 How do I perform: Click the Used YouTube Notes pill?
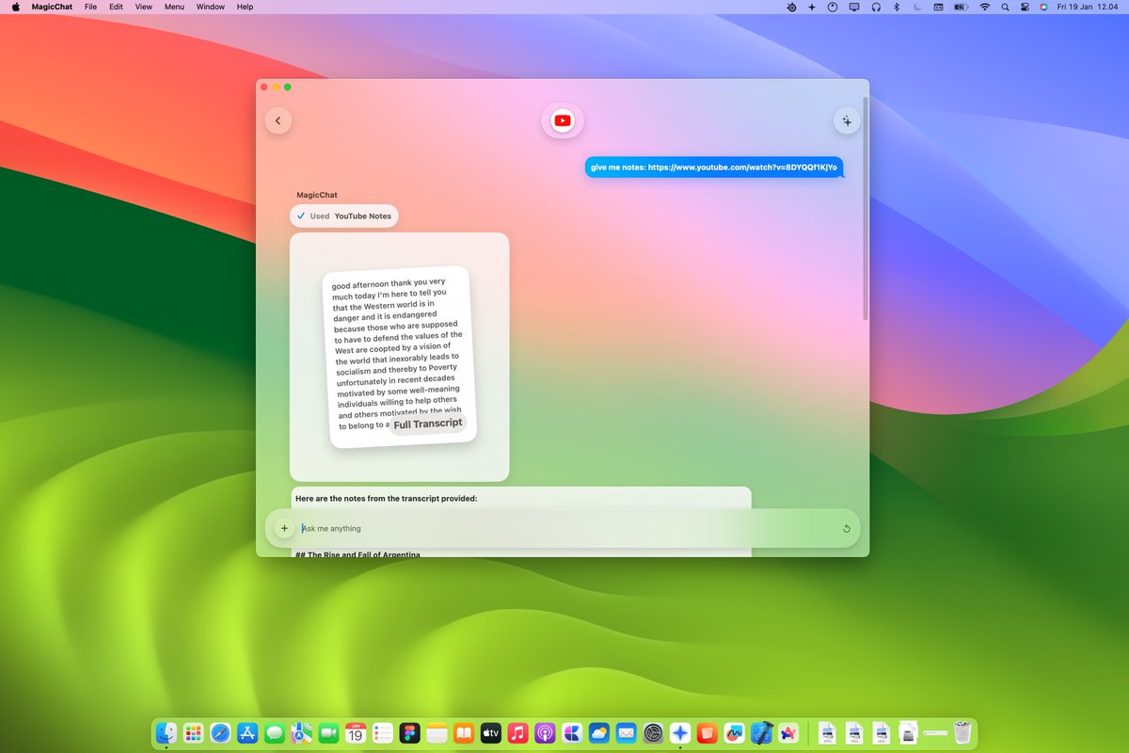click(x=344, y=216)
